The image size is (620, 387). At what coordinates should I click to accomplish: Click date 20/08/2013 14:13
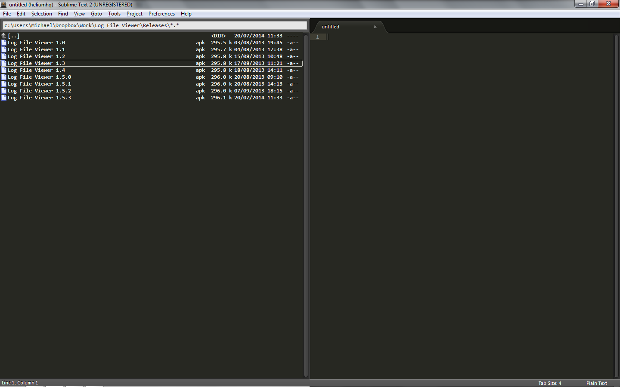[x=258, y=84]
